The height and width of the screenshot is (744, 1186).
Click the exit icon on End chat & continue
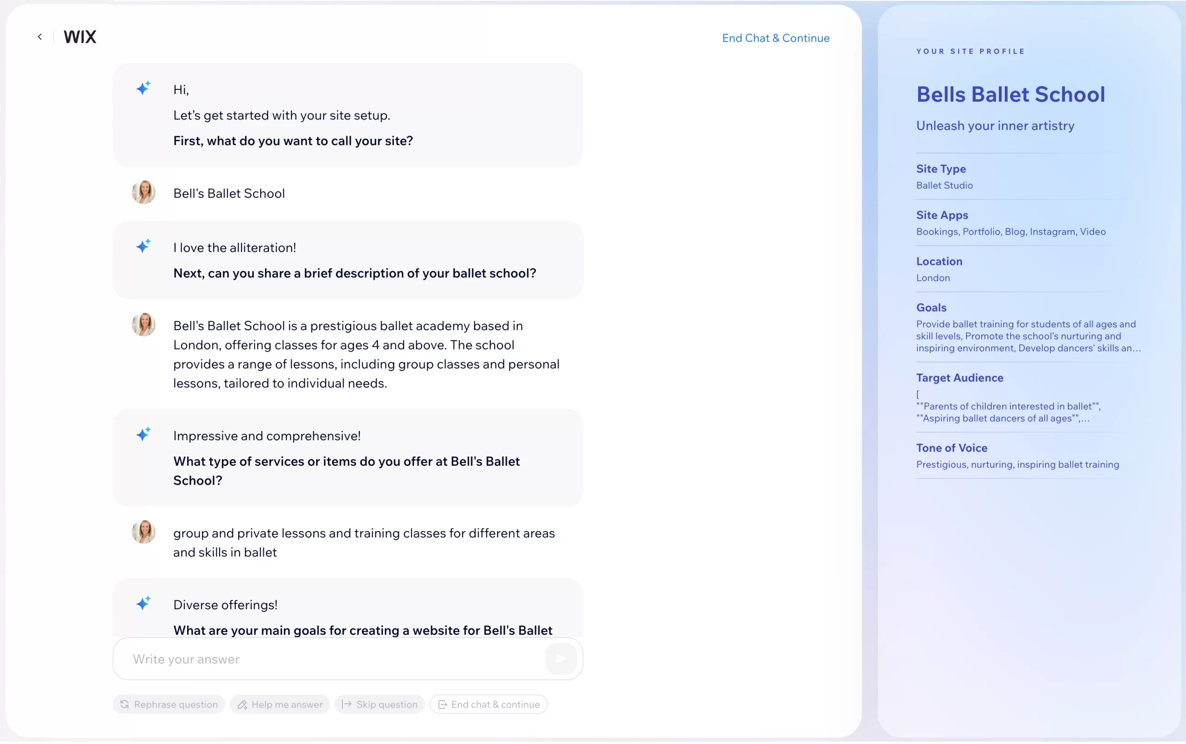click(442, 704)
